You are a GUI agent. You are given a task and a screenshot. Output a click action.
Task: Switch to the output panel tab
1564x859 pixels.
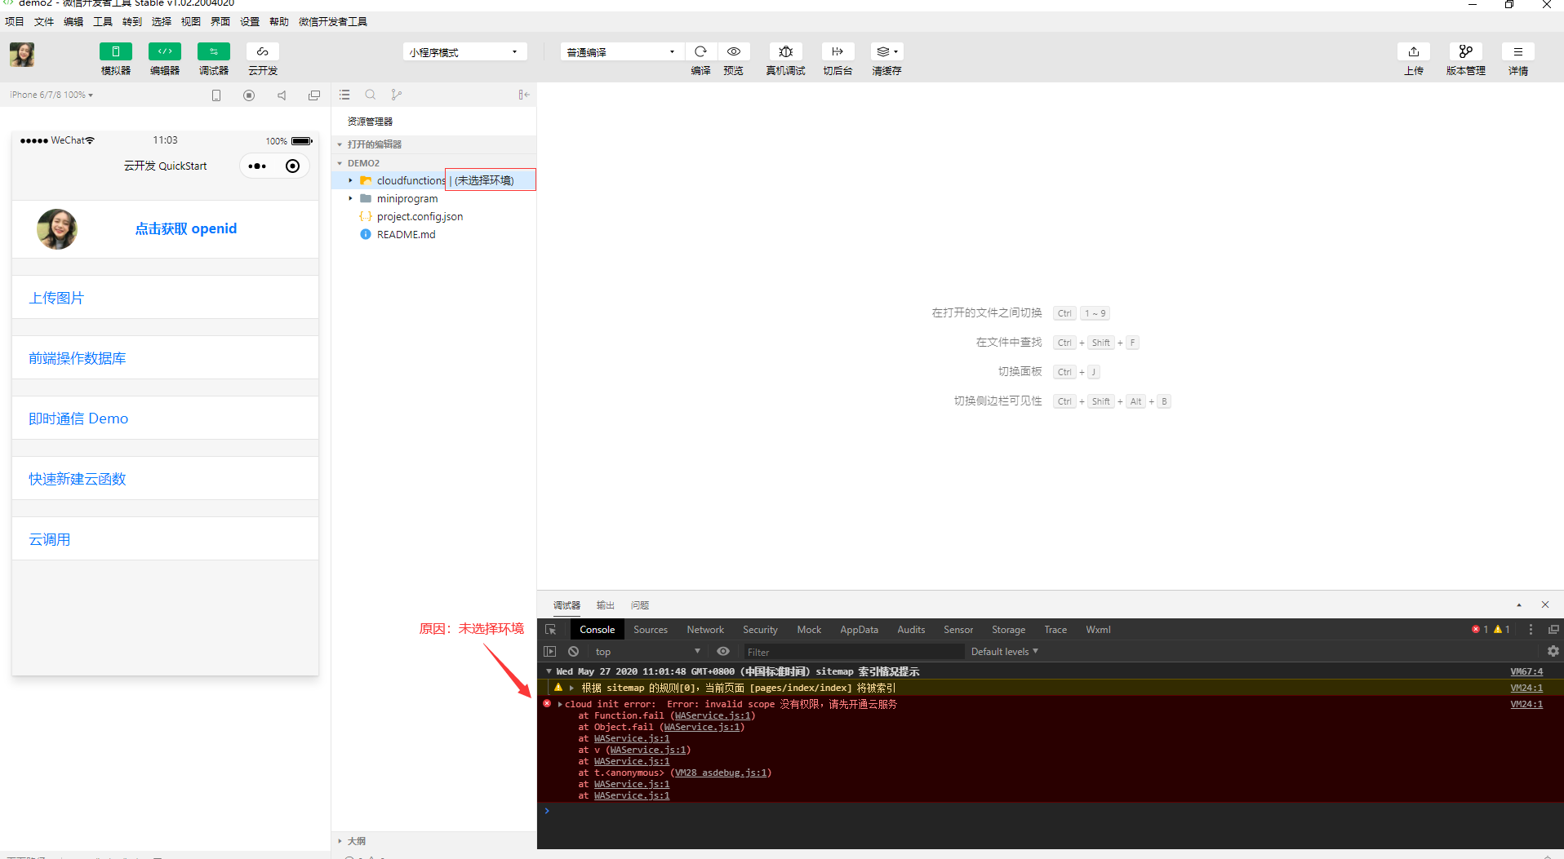coord(605,605)
